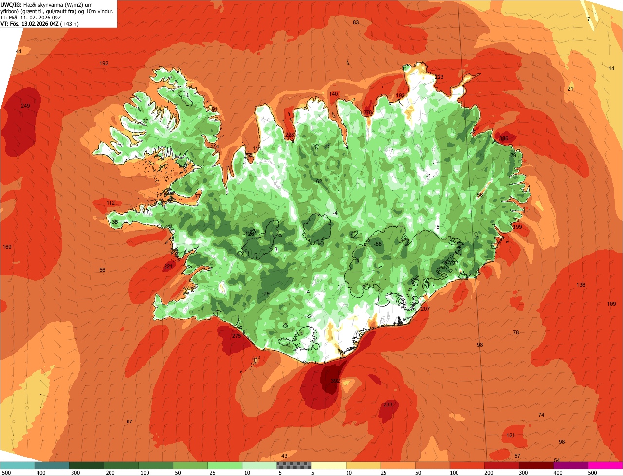Click the map value '43' near the bottom edge
The width and height of the screenshot is (623, 476).
284,456
